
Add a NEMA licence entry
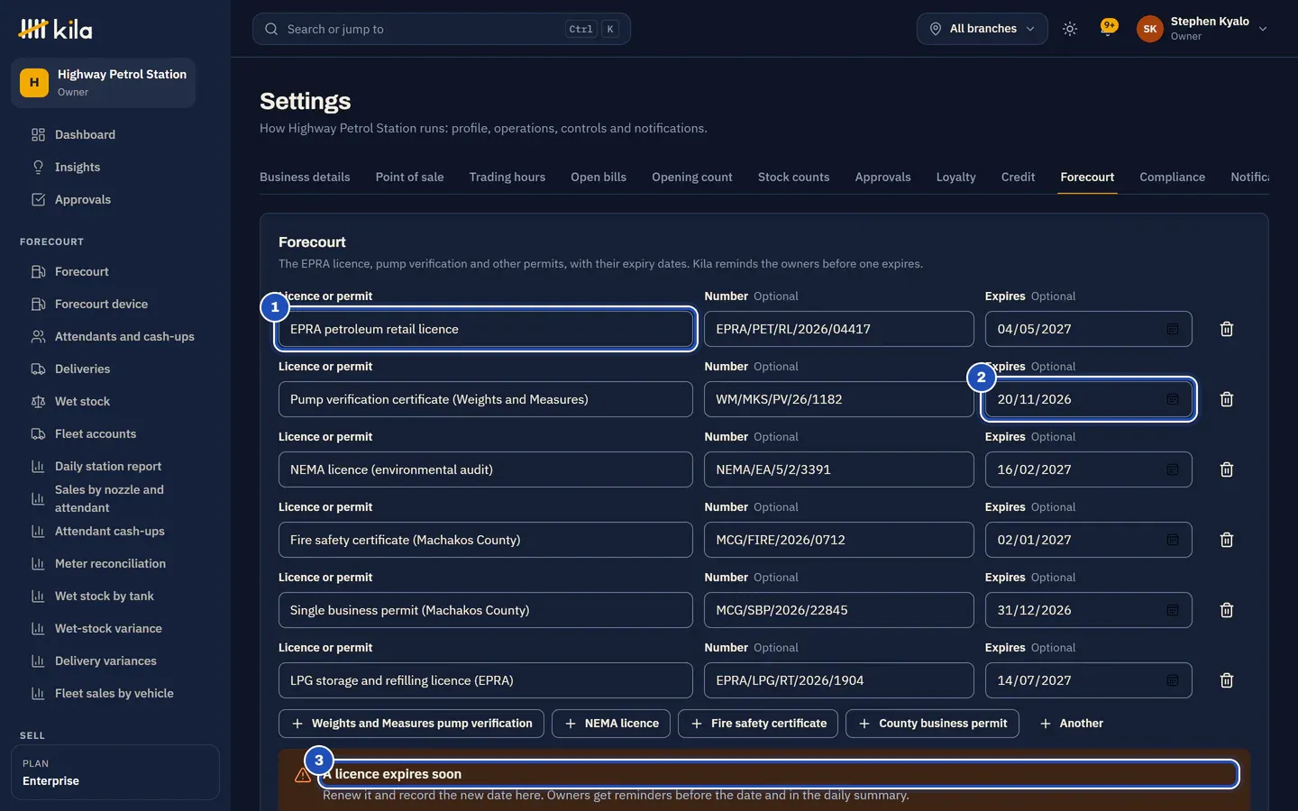[611, 724]
